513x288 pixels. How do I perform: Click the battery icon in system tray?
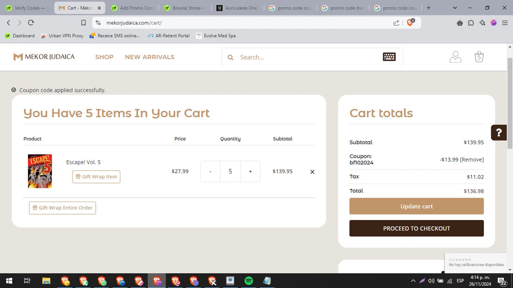pos(440,281)
